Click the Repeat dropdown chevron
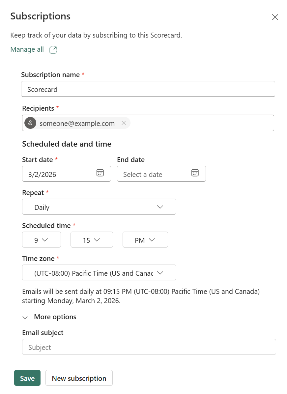This screenshot has height=394, width=287. (x=160, y=207)
